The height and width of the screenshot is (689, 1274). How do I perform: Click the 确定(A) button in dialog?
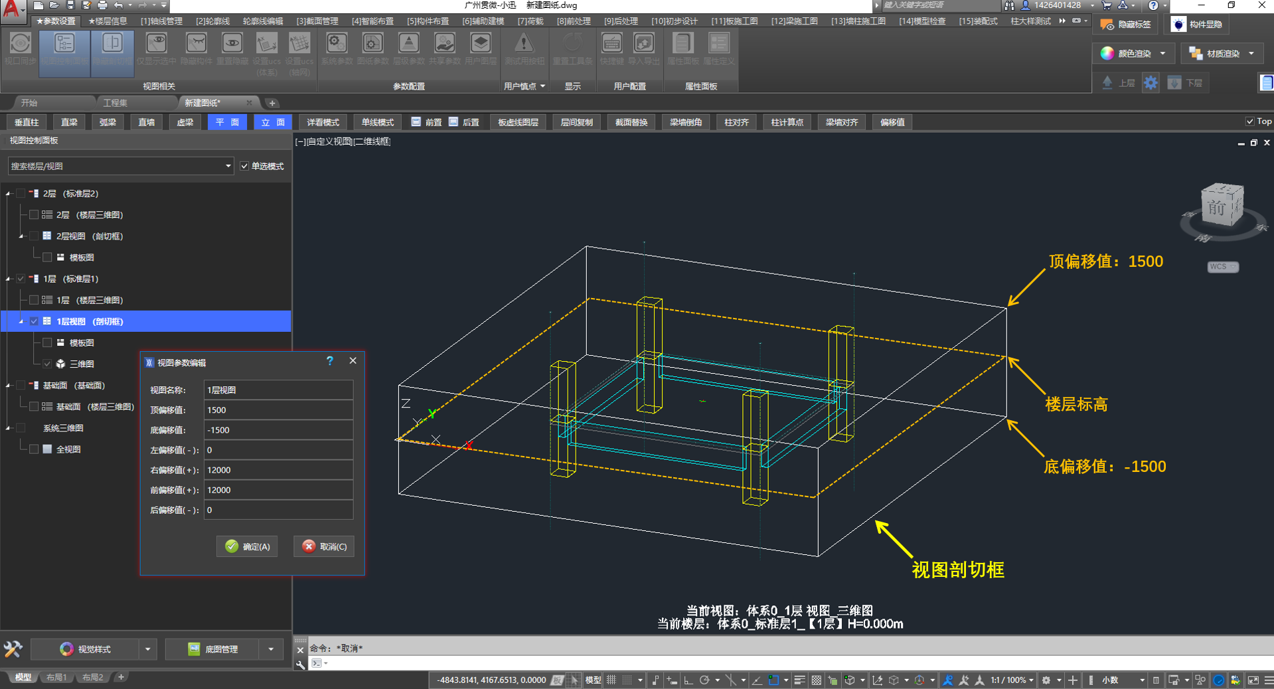click(247, 546)
